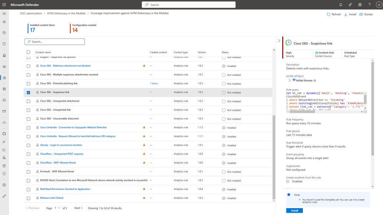Screen dimensions: 383x215
Task: Expand Initial Access MITRE tactic
Action: click(289, 80)
